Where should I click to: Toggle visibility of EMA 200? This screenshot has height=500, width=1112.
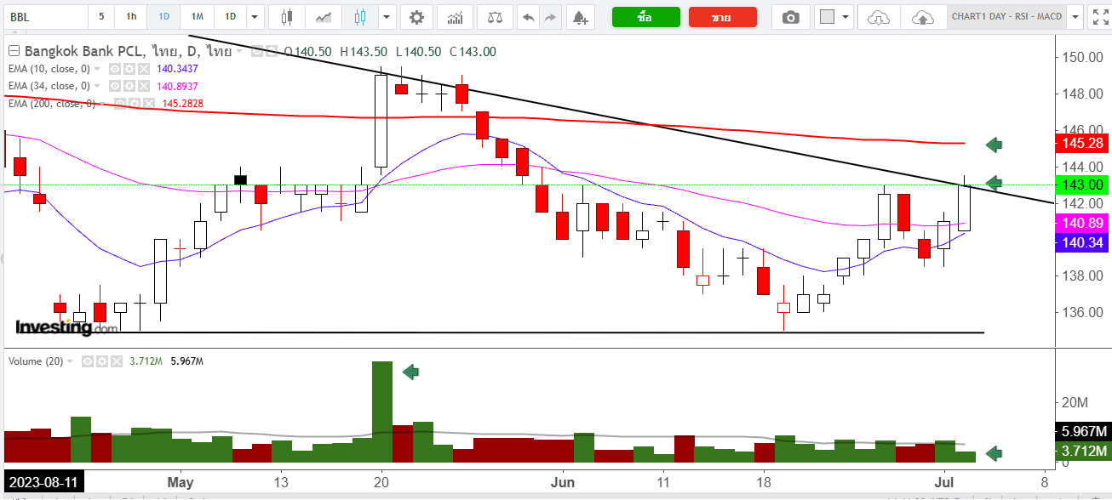(120, 103)
